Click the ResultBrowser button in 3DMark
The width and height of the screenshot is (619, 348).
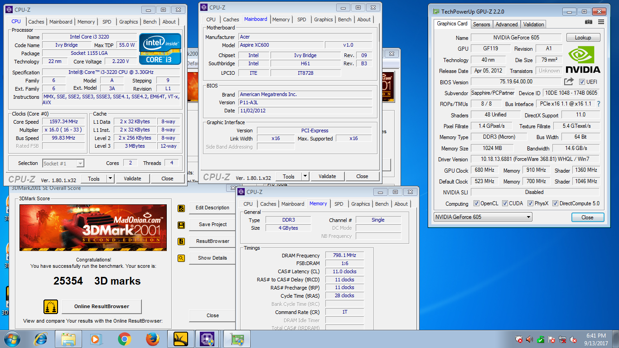point(213,241)
